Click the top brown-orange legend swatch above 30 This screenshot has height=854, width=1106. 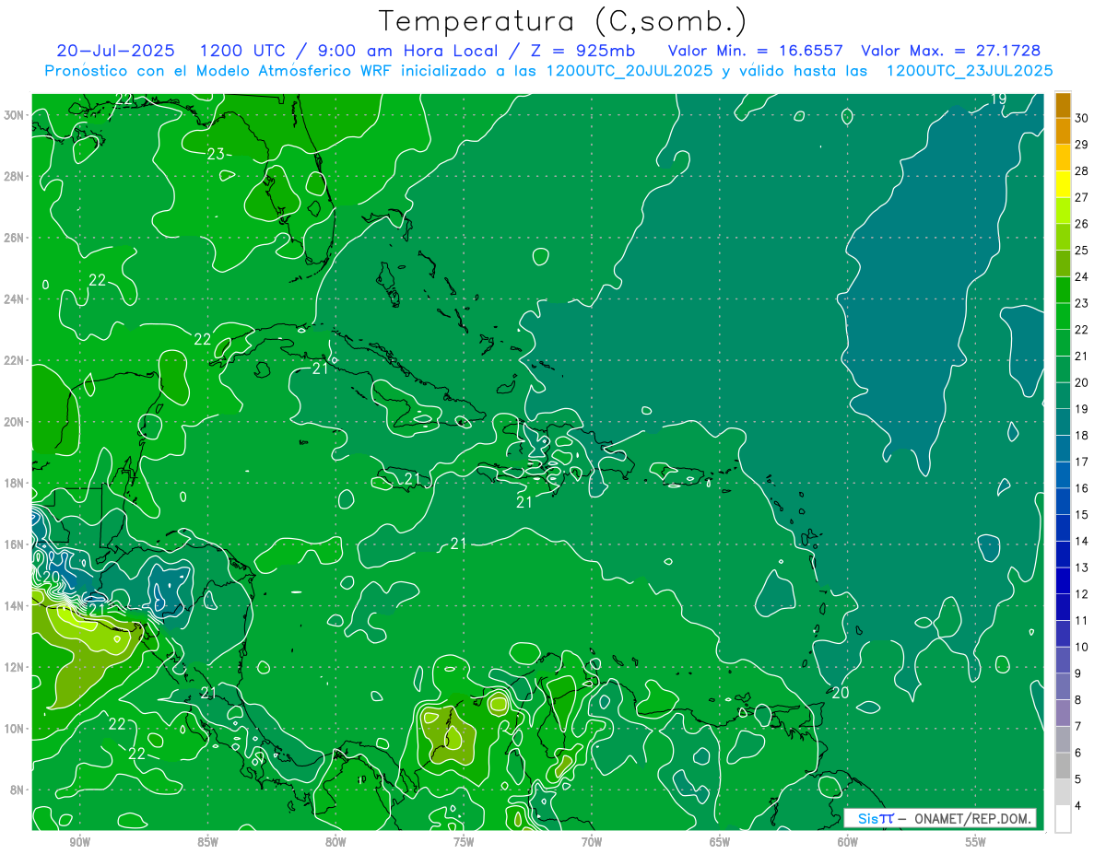point(1063,105)
